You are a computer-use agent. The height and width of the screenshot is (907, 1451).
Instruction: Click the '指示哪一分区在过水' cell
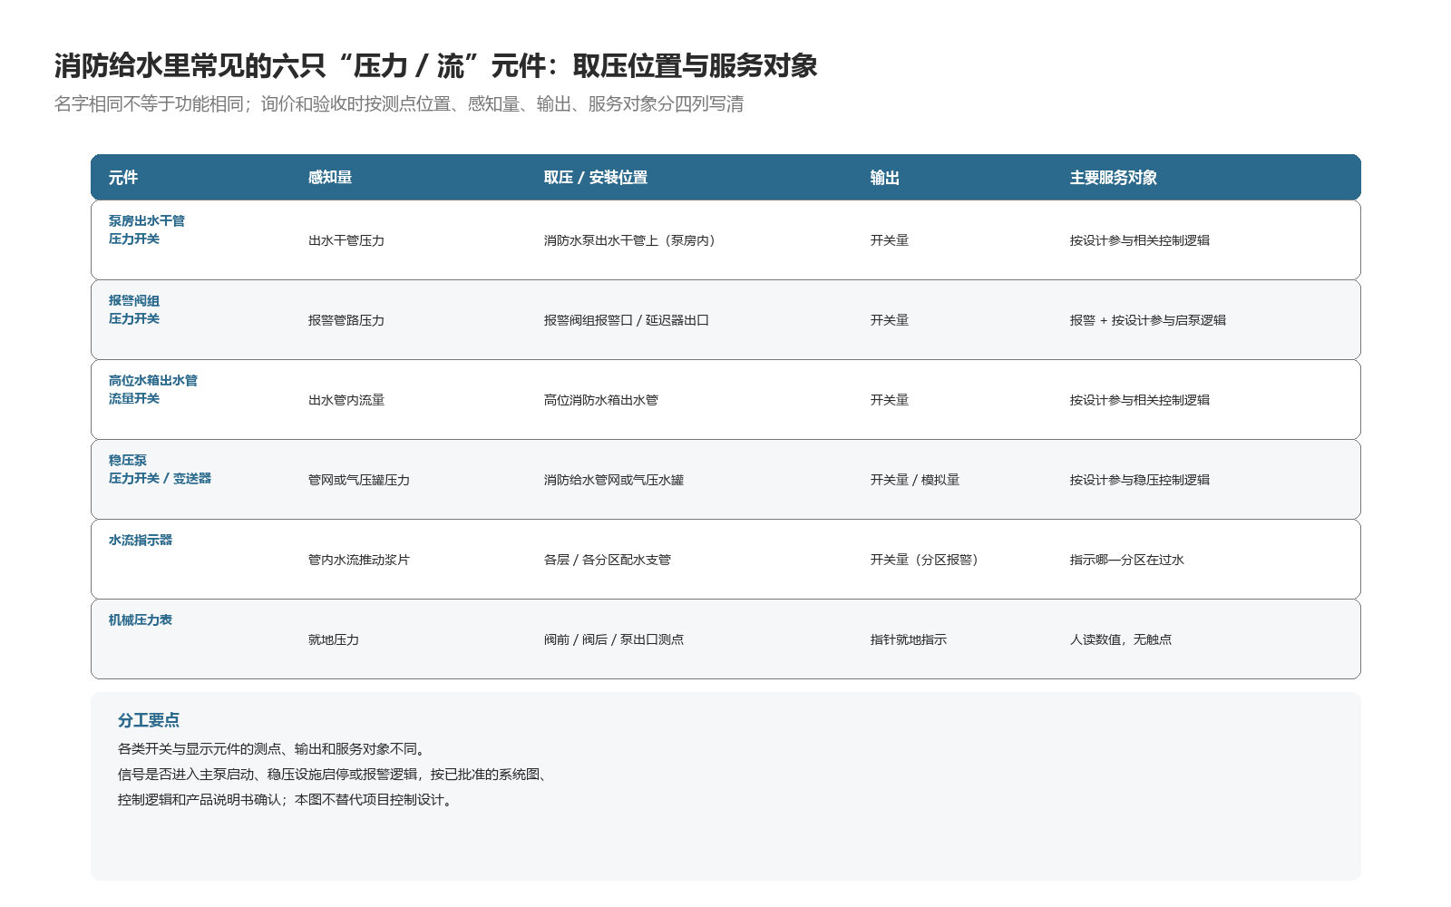click(x=1127, y=560)
